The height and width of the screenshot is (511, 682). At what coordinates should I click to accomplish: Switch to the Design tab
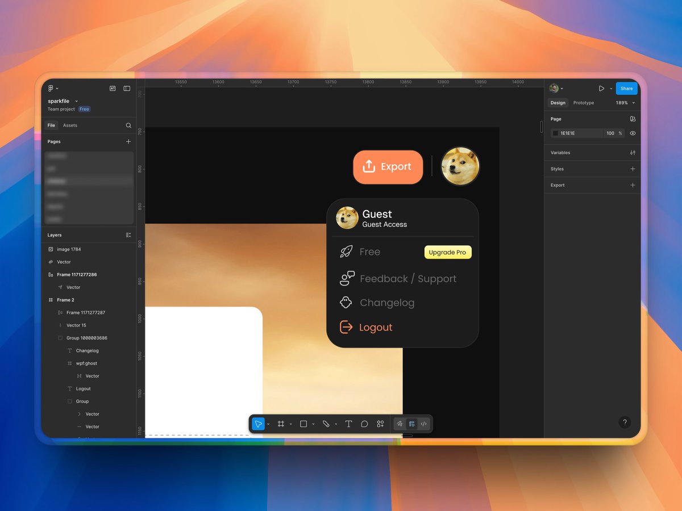pos(558,103)
